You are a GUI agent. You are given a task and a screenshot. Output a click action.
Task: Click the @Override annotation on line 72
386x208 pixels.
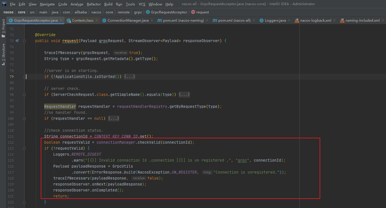[45, 35]
